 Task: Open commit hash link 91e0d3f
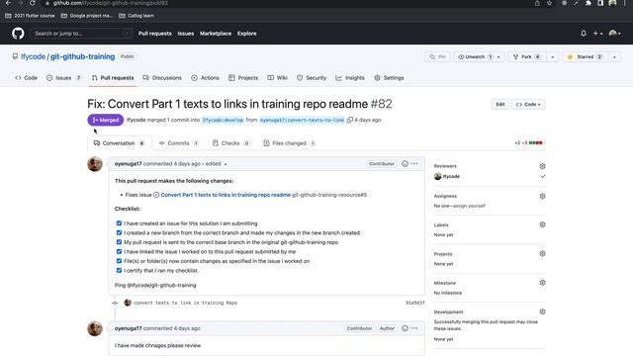(x=415, y=303)
